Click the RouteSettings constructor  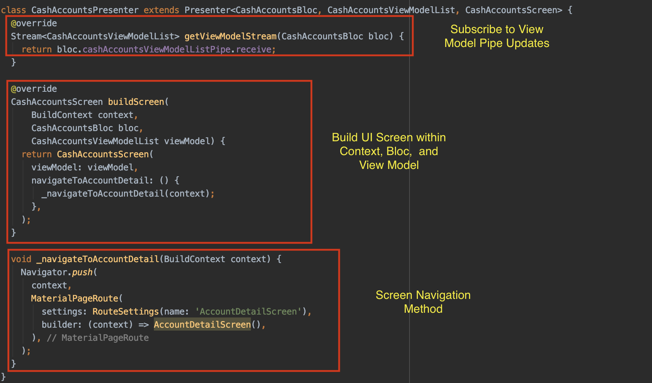tap(125, 312)
